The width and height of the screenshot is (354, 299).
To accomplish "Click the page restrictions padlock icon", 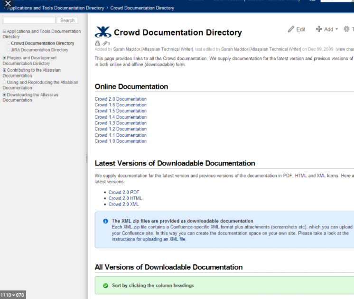I will tap(97, 43).
